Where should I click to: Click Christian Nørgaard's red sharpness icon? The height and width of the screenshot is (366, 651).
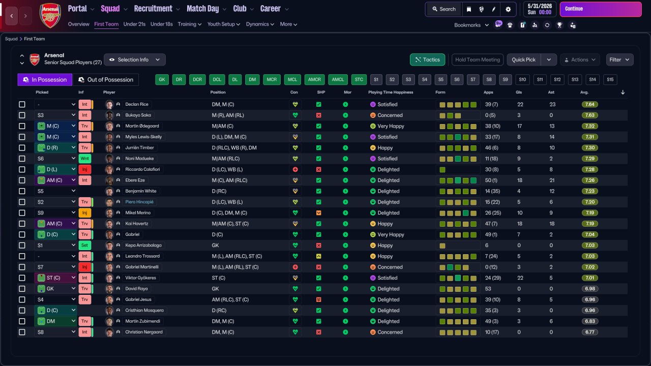[x=318, y=332]
